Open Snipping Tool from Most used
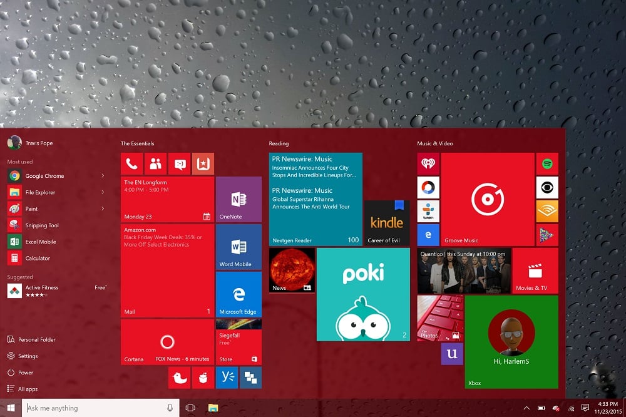Image resolution: width=626 pixels, height=417 pixels. 57,225
